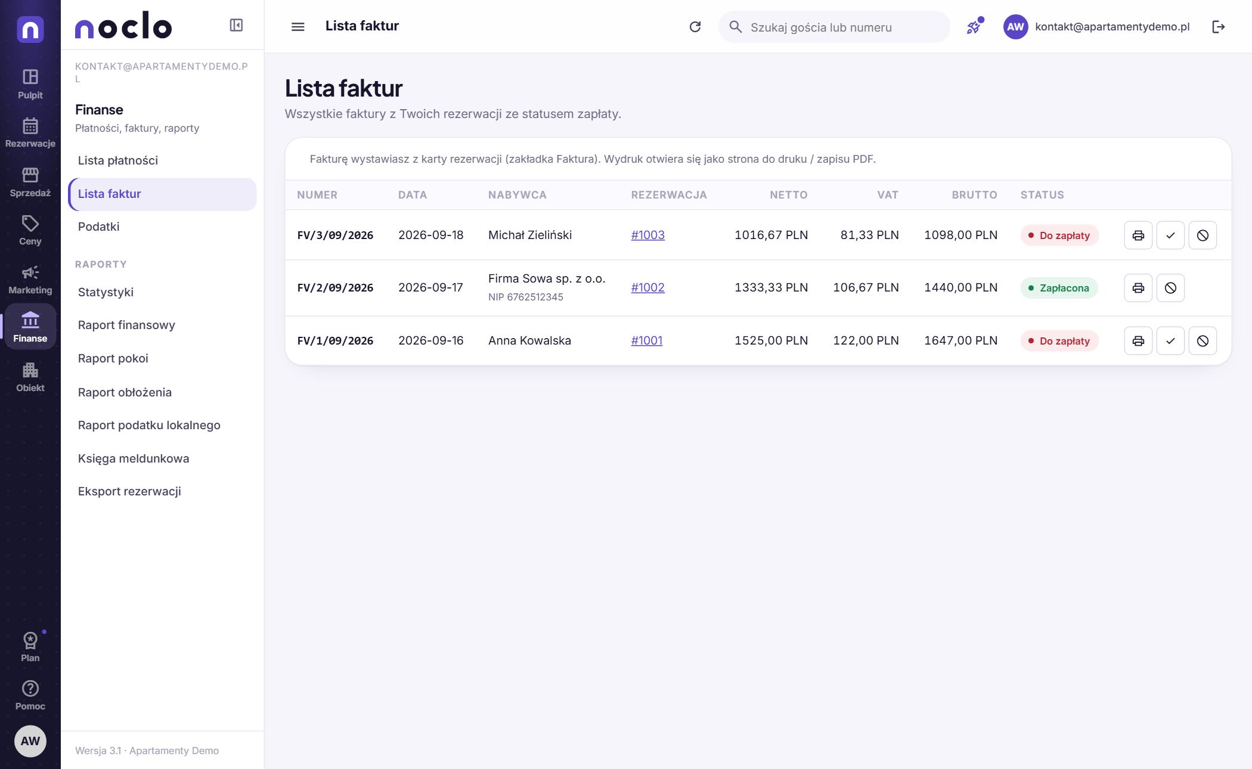
Task: Open reservation link #1001
Action: [x=646, y=340]
